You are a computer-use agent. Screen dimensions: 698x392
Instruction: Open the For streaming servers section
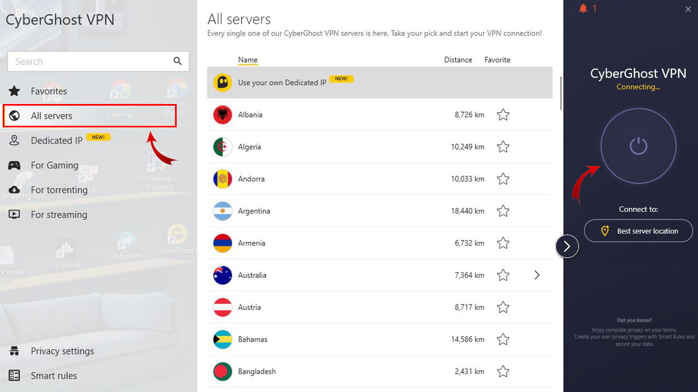(58, 215)
